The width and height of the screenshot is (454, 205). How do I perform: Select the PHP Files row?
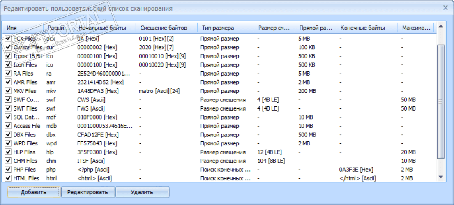[x=25, y=170]
